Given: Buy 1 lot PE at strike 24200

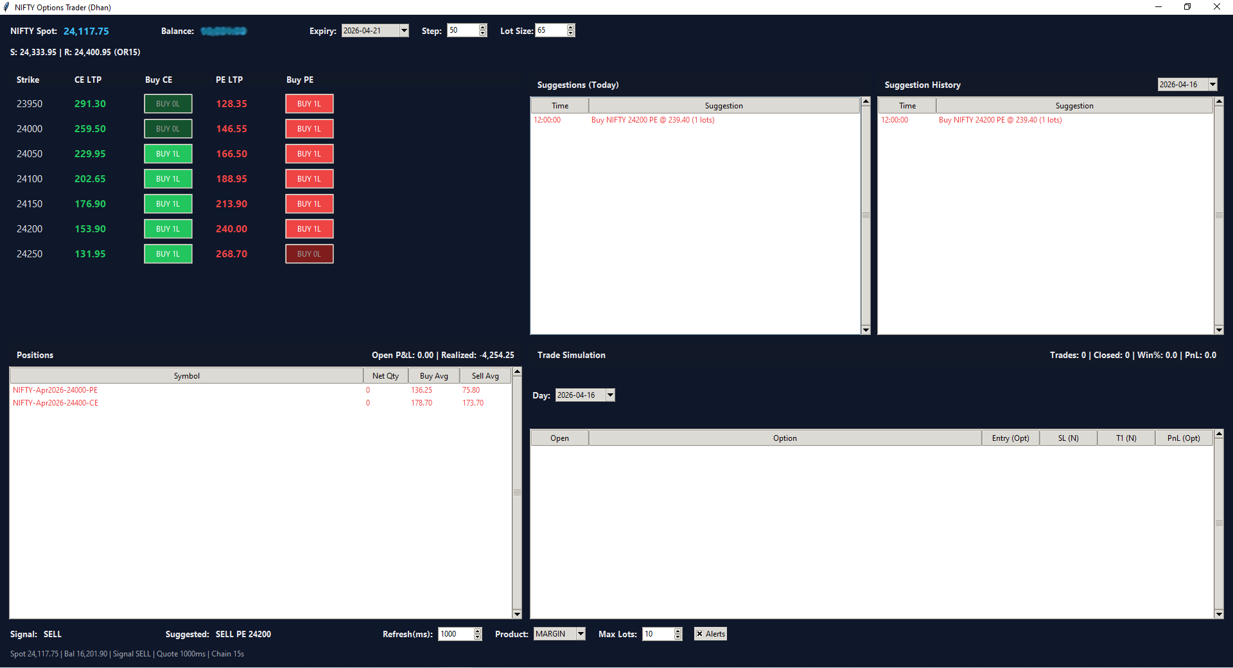Looking at the screenshot, I should pos(309,228).
